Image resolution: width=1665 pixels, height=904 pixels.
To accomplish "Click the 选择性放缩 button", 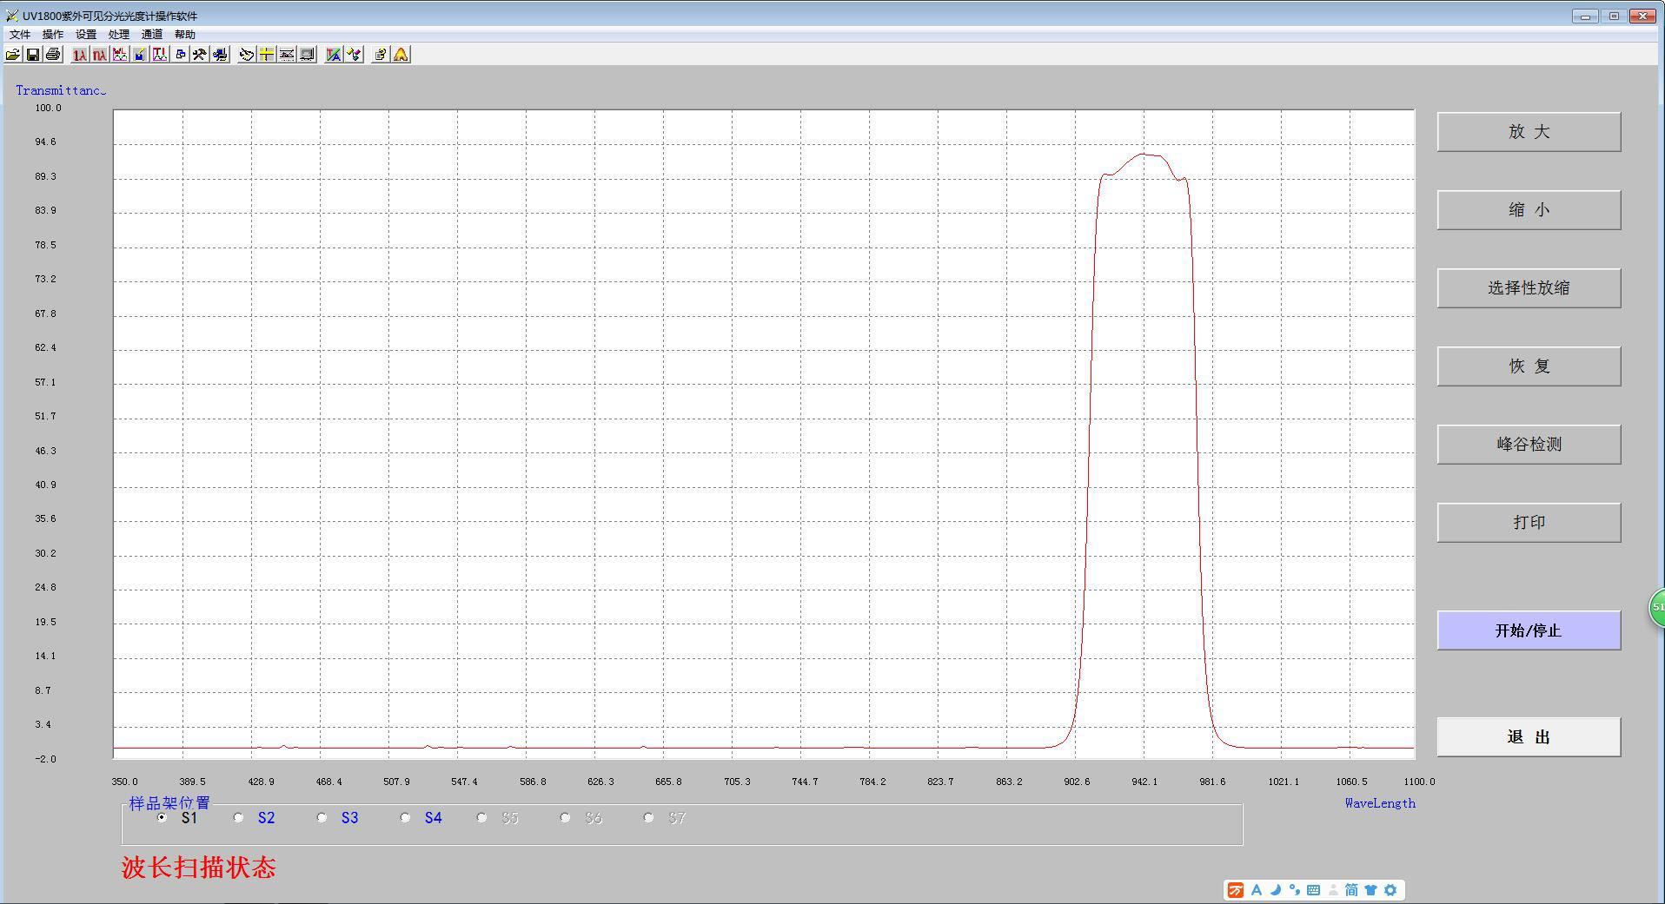I will 1529,288.
